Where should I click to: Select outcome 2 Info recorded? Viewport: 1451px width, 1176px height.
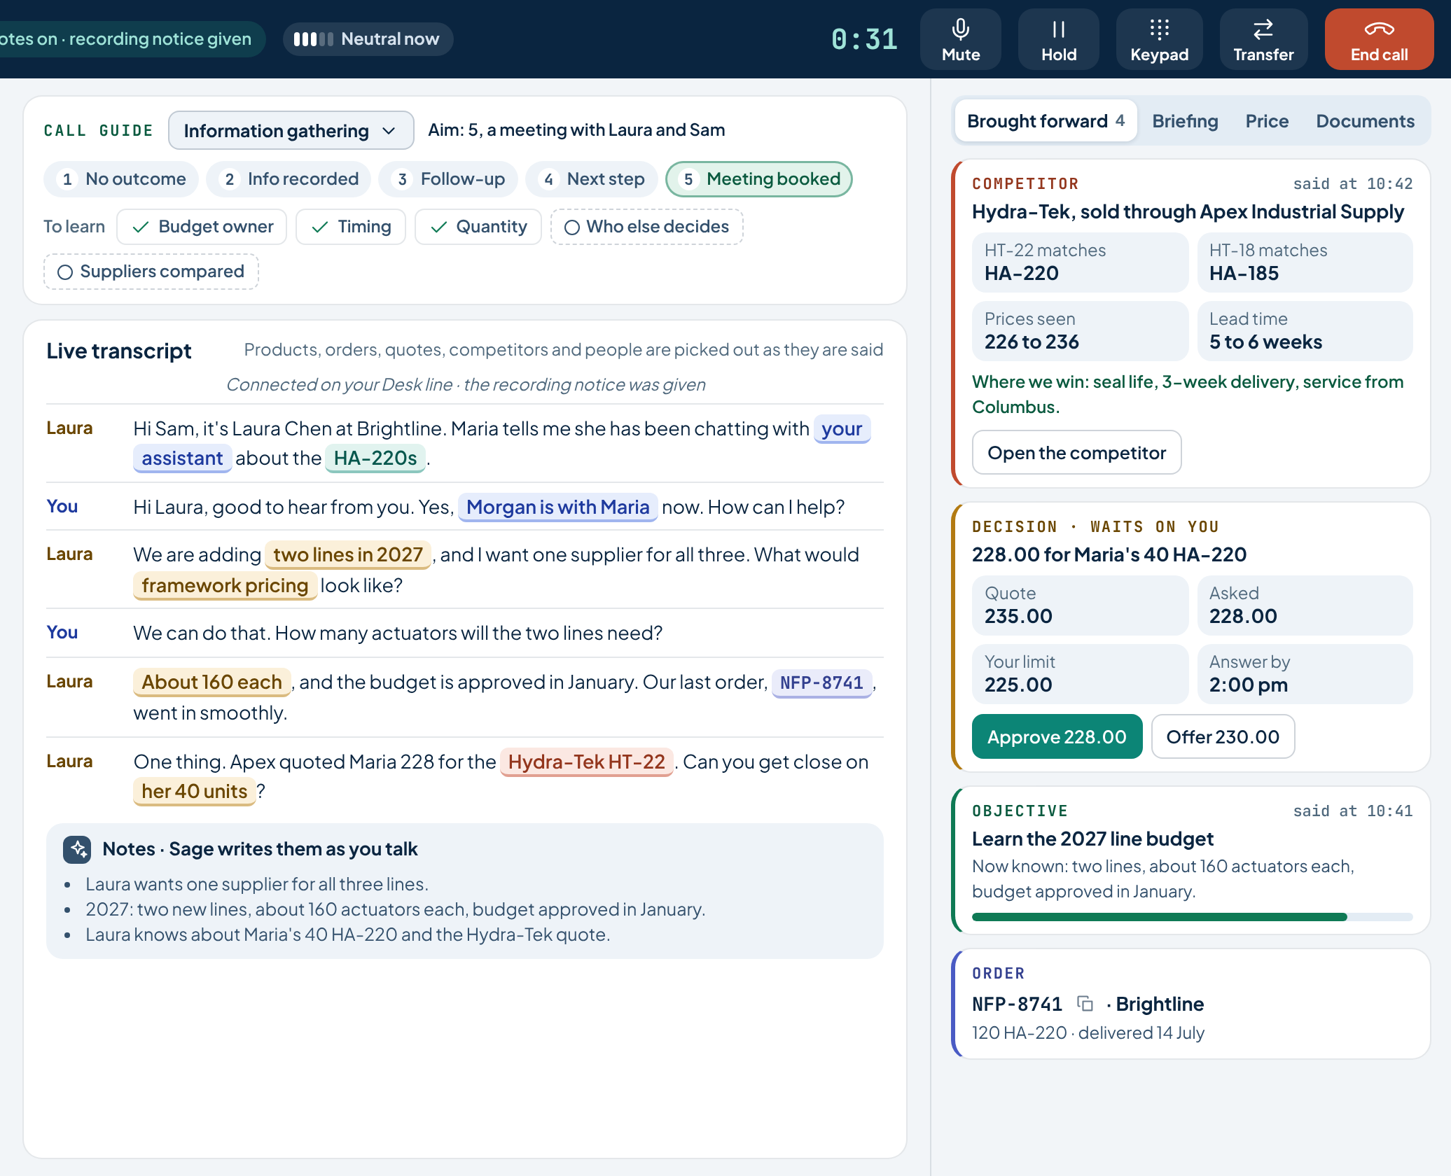[288, 179]
